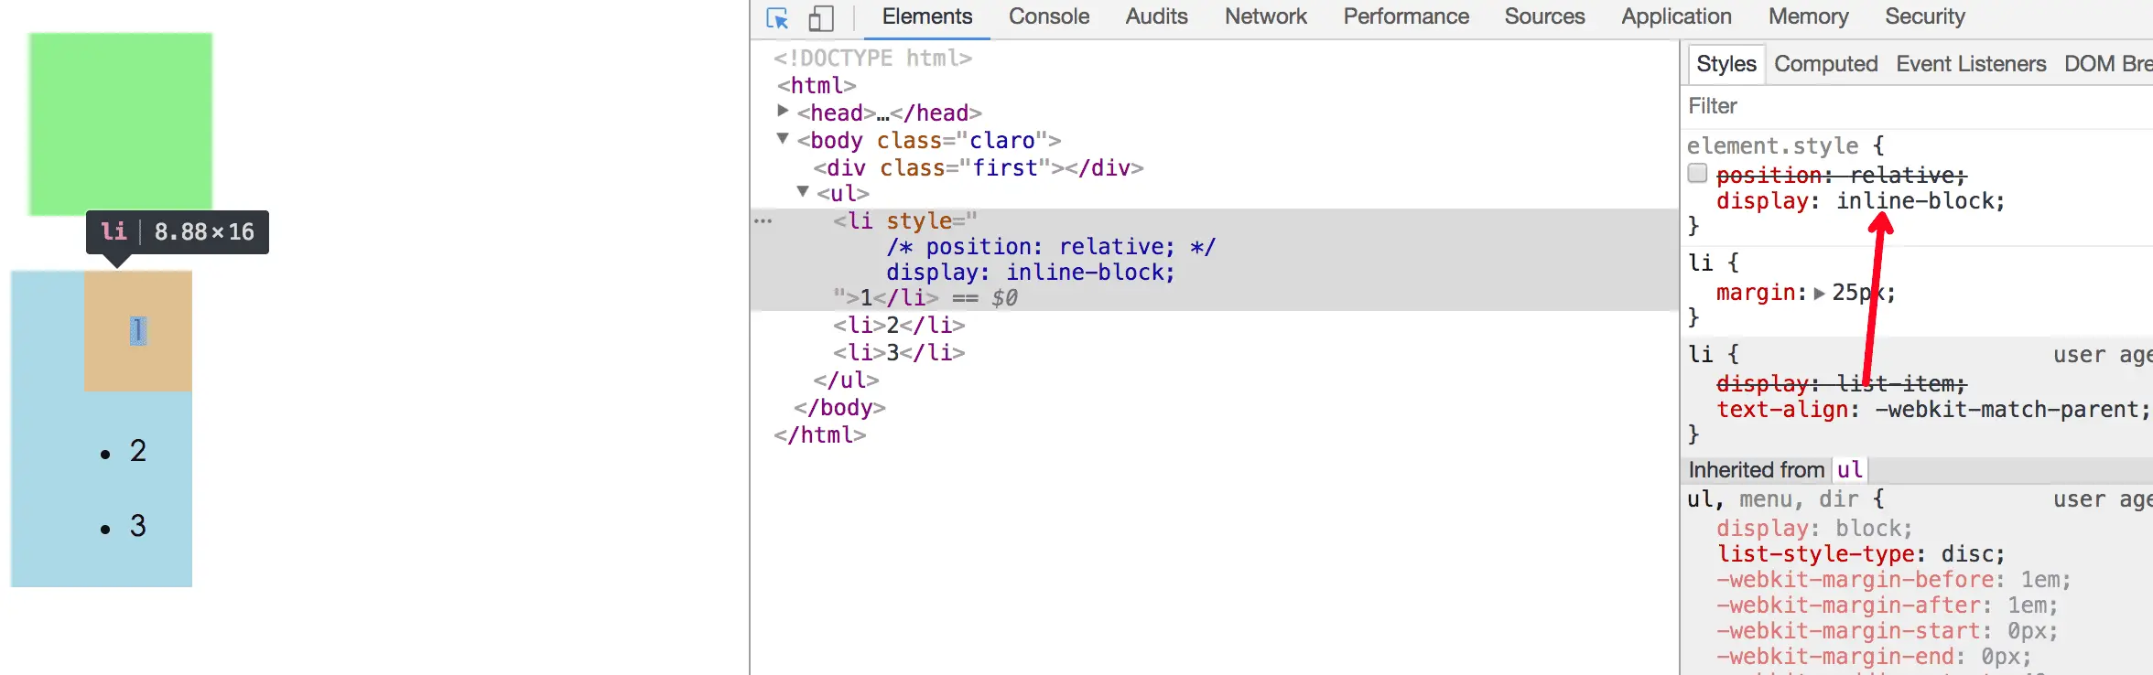Screen dimensions: 2153x675
Task: Open the Computed styles tab
Action: 1825,64
